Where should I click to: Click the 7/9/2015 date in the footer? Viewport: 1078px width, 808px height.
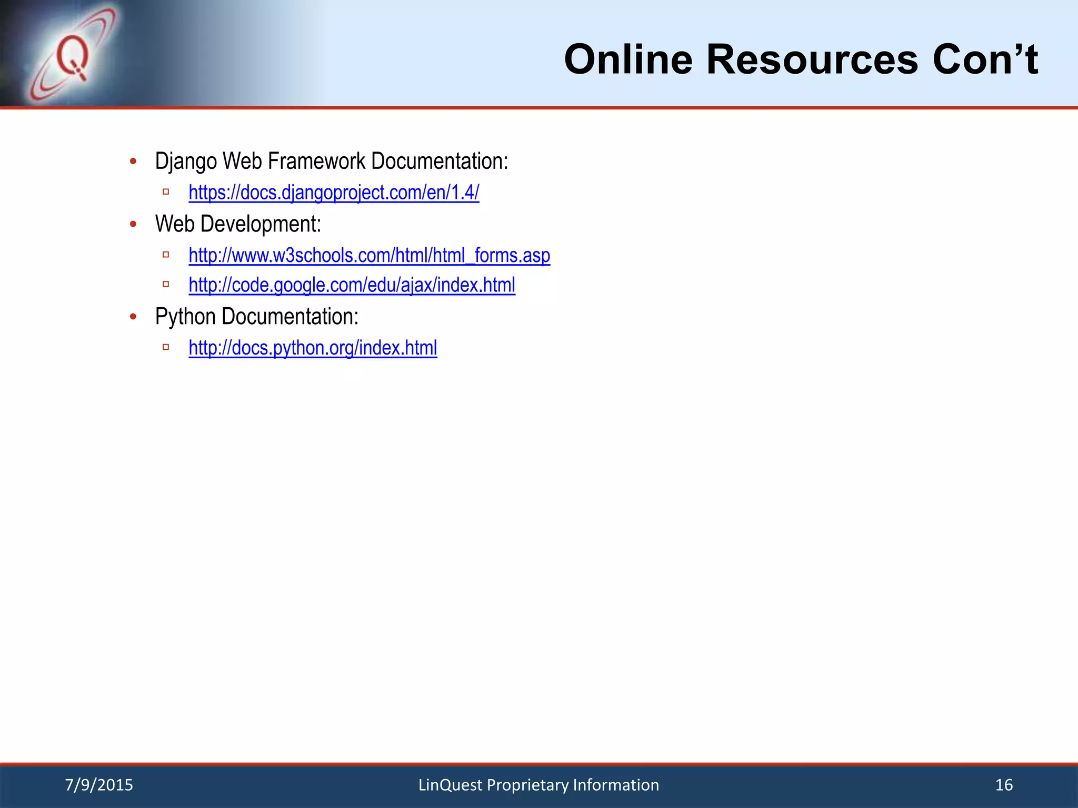click(99, 785)
